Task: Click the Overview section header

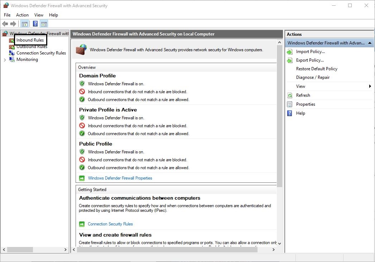Action: pyautogui.click(x=87, y=67)
